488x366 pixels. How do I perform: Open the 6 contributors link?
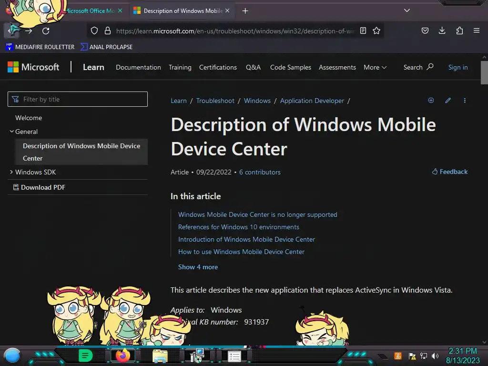(260, 172)
